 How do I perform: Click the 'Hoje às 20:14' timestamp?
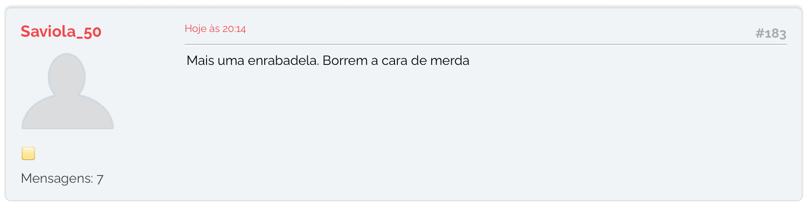[x=215, y=29]
